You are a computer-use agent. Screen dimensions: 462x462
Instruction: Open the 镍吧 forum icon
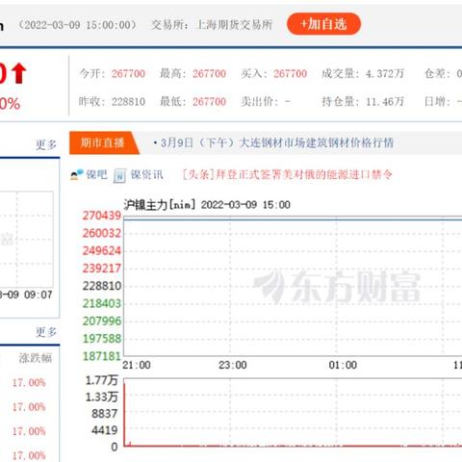(x=77, y=175)
